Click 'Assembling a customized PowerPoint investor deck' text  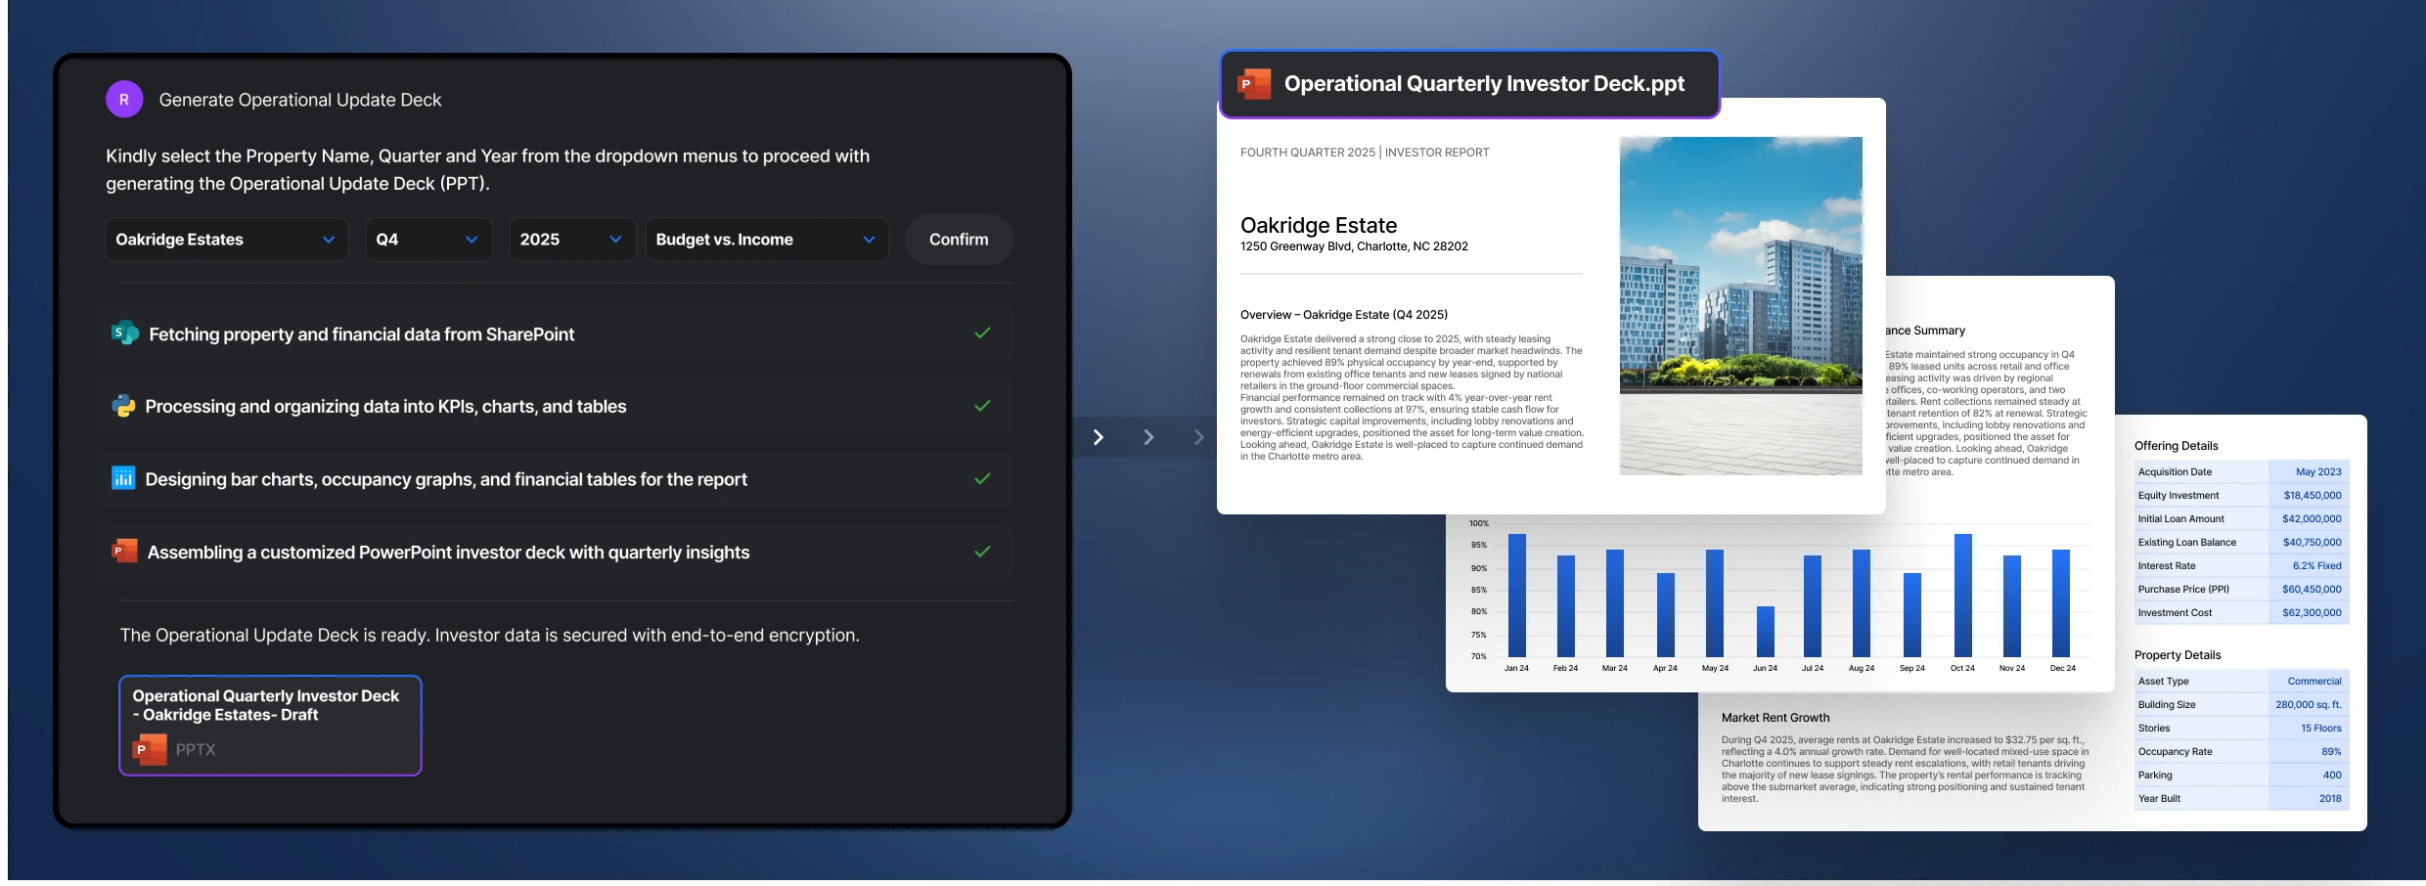448,553
